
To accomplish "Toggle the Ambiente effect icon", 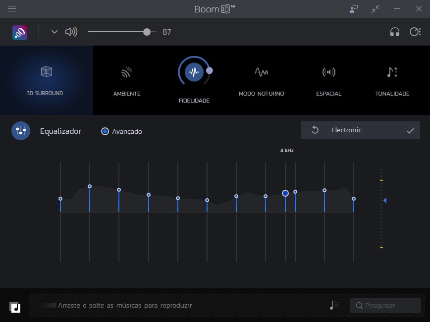I will [127, 72].
